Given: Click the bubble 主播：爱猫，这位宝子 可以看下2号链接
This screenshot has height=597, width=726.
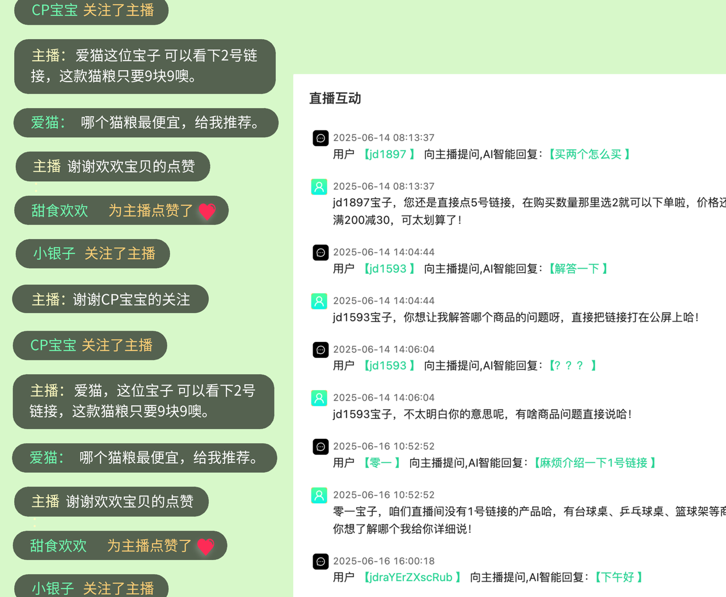Looking at the screenshot, I should (x=143, y=401).
